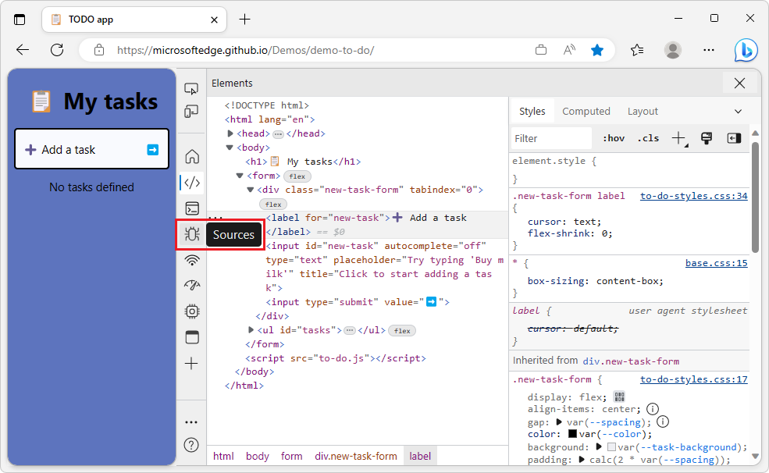This screenshot has width=769, height=473.
Task: Toggle computed styles sidebar icon
Action: 734,139
